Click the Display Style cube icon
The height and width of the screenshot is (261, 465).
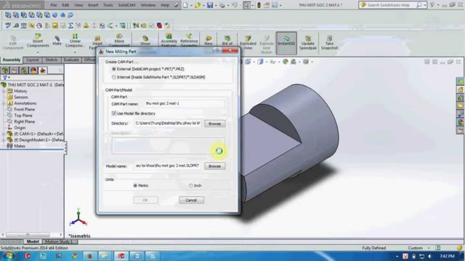260,62
